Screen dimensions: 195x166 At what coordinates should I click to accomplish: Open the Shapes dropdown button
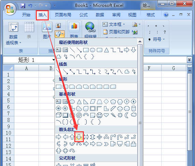point(60,34)
